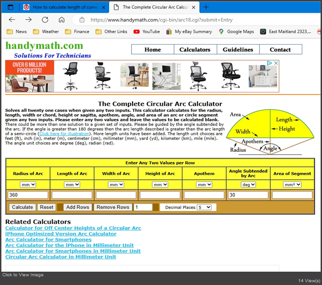Screen dimensions: 322x285
Task: Click the Area of Segment input field
Action: pos(292,195)
